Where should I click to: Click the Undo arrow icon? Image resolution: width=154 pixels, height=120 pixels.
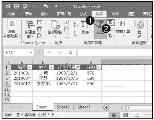click(x=46, y=6)
